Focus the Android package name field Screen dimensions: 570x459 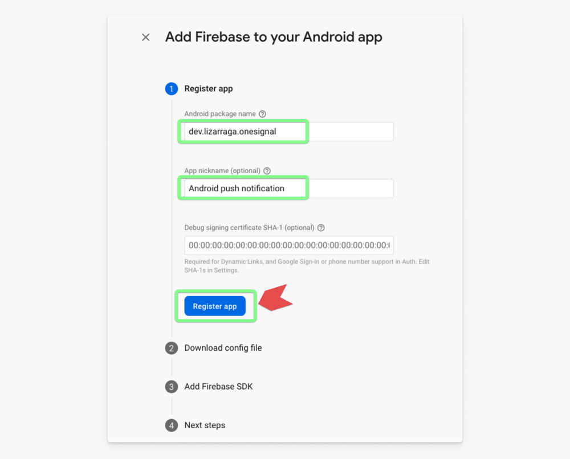pyautogui.click(x=288, y=132)
